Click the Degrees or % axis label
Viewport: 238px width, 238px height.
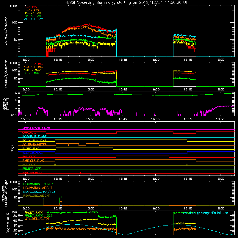point(8,223)
